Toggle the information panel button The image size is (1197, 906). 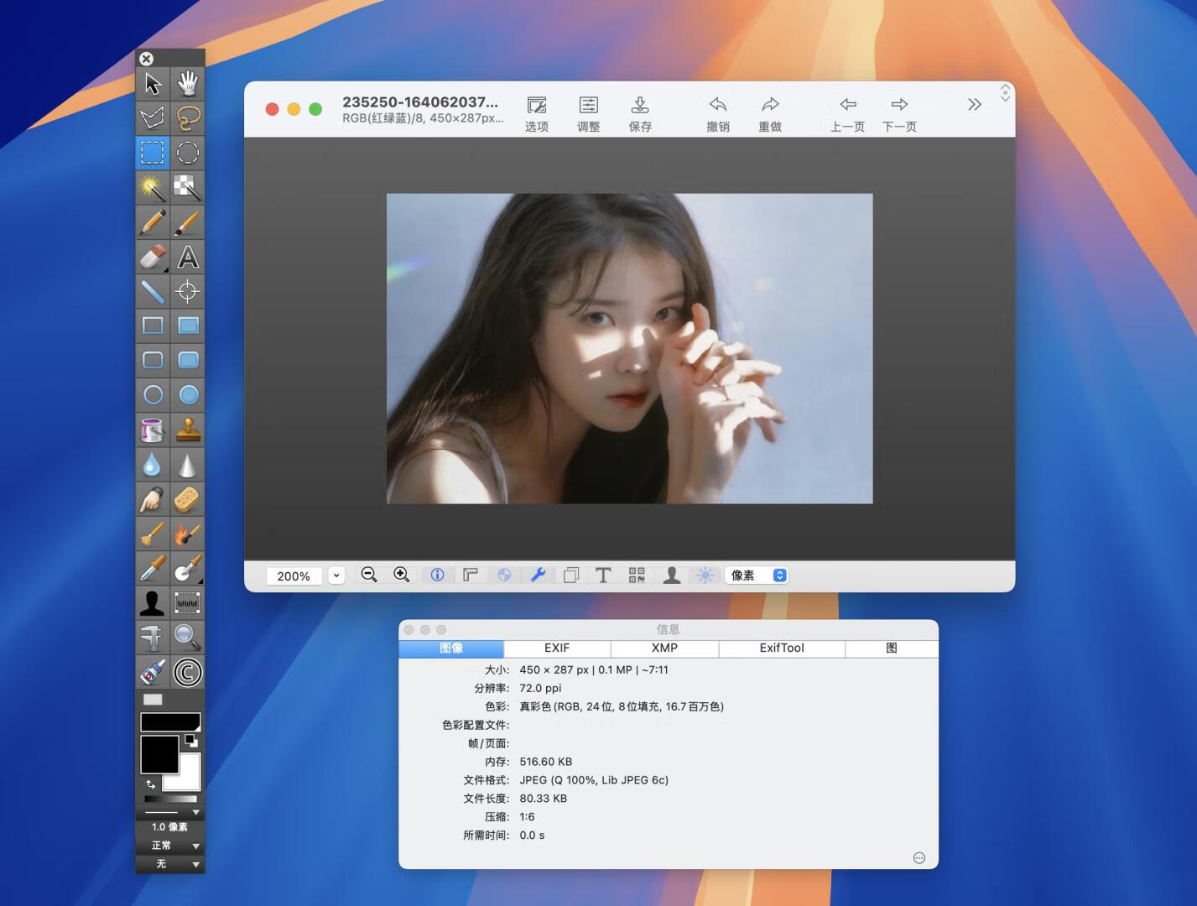click(437, 575)
